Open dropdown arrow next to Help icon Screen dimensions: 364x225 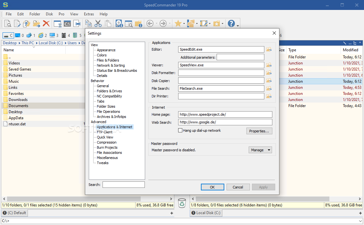[238, 25]
